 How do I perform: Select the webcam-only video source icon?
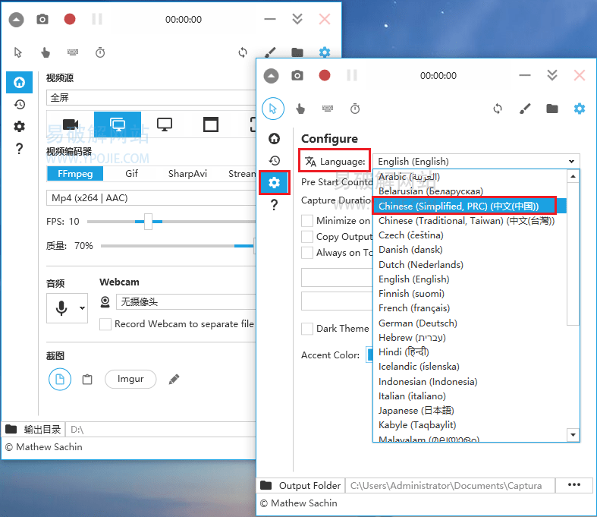pos(71,125)
